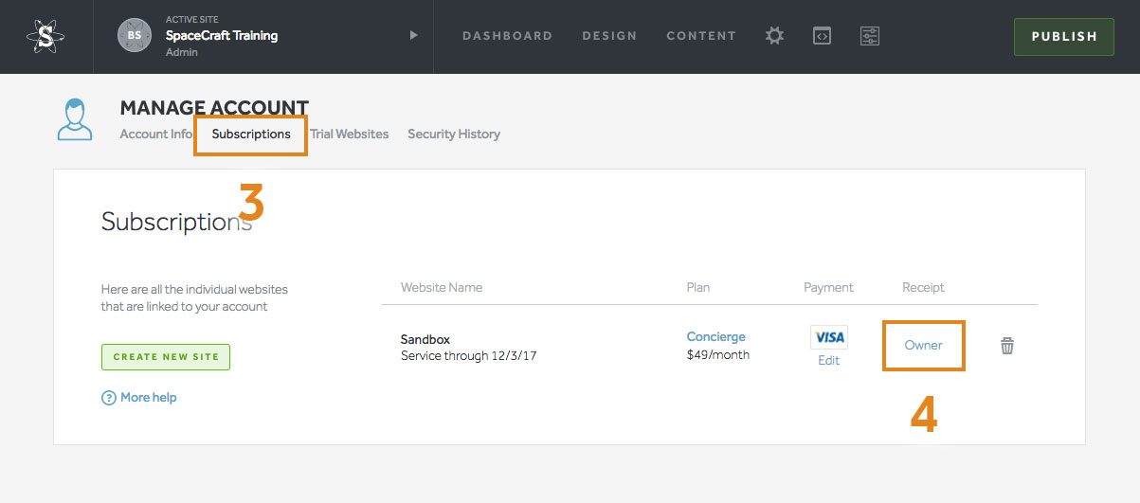This screenshot has width=1140, height=503.
Task: Select the Subscriptions tab
Action: pos(251,134)
